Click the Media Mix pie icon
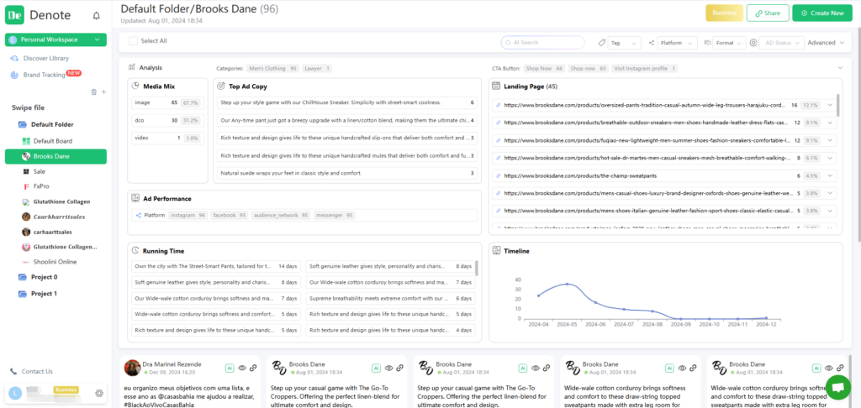The height and width of the screenshot is (408, 861). coord(135,86)
